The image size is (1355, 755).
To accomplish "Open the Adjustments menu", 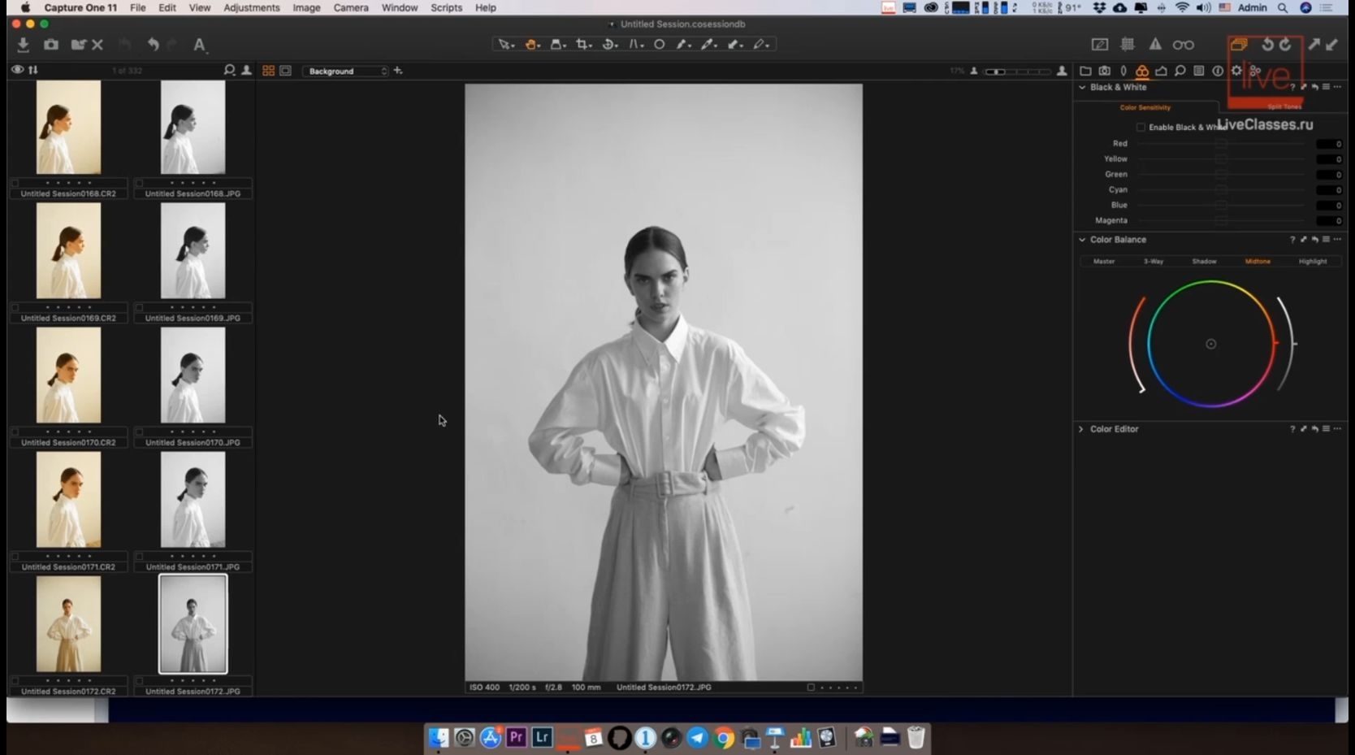I will click(252, 7).
